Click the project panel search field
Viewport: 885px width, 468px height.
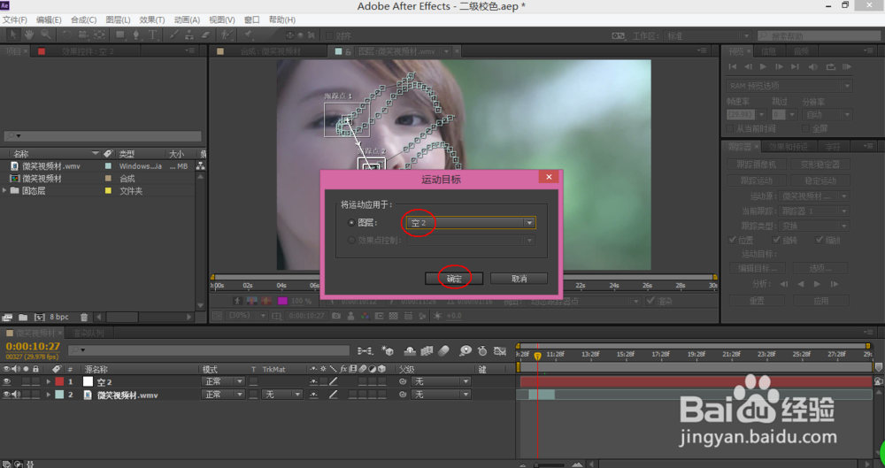point(103,136)
